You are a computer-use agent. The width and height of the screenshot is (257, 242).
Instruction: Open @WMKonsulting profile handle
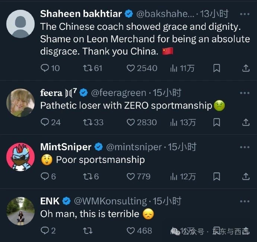(x=111, y=201)
